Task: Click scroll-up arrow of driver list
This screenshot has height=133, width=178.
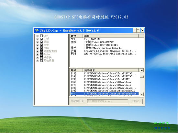Action: (x=142, y=71)
